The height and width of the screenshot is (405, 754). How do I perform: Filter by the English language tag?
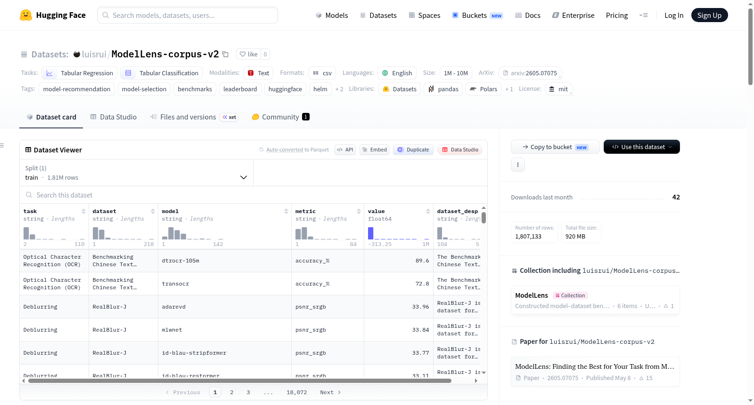tap(397, 73)
